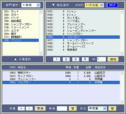Select quantity preset button 2

pyautogui.click(x=66, y=59)
